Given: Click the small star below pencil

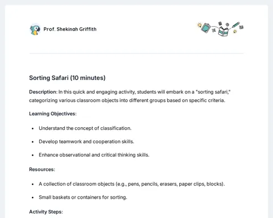Looking at the screenshot, I should [x=235, y=31].
